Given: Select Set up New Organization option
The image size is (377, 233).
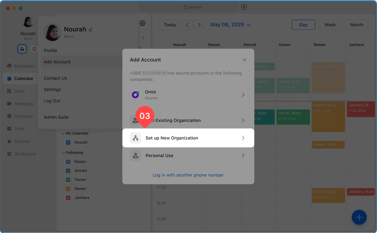Looking at the screenshot, I should tap(188, 138).
